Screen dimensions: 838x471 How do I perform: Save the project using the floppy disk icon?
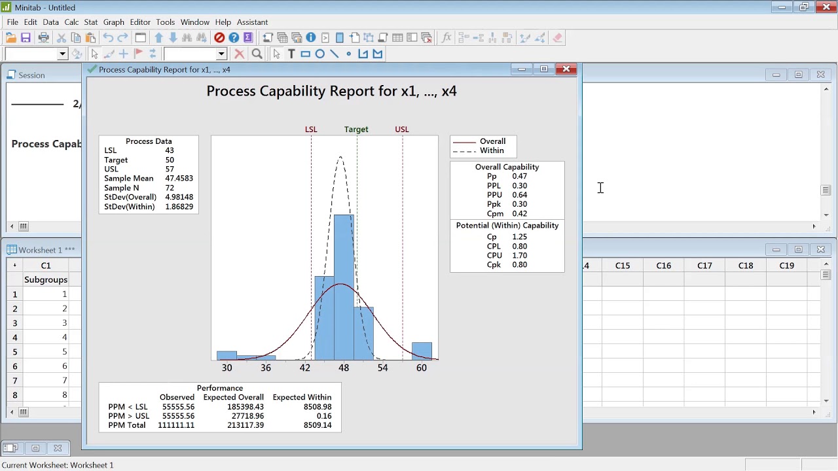[x=26, y=38]
